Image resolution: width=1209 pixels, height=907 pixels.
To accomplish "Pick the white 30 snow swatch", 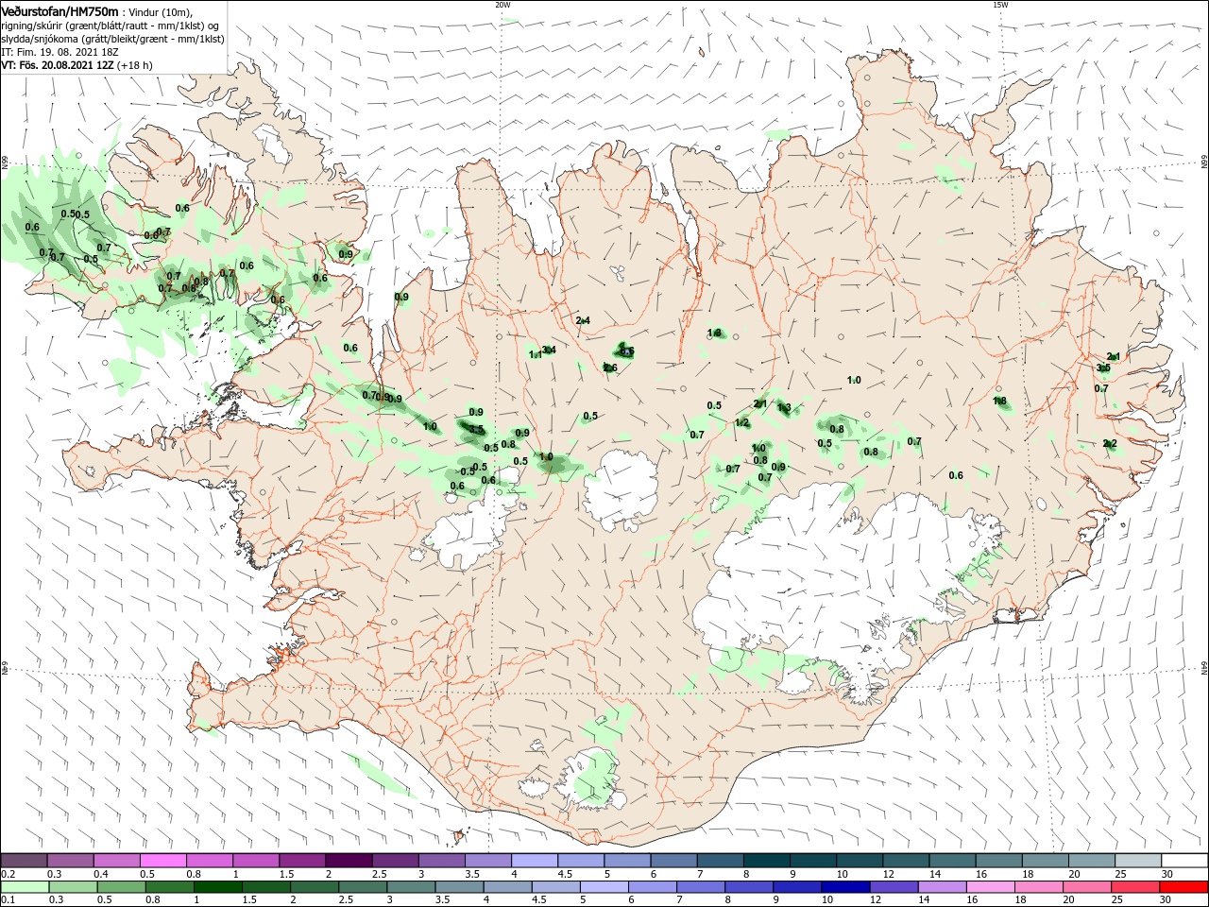I will [x=1184, y=861].
